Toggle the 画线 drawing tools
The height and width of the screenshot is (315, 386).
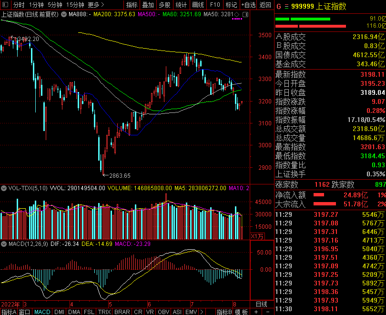(198, 5)
